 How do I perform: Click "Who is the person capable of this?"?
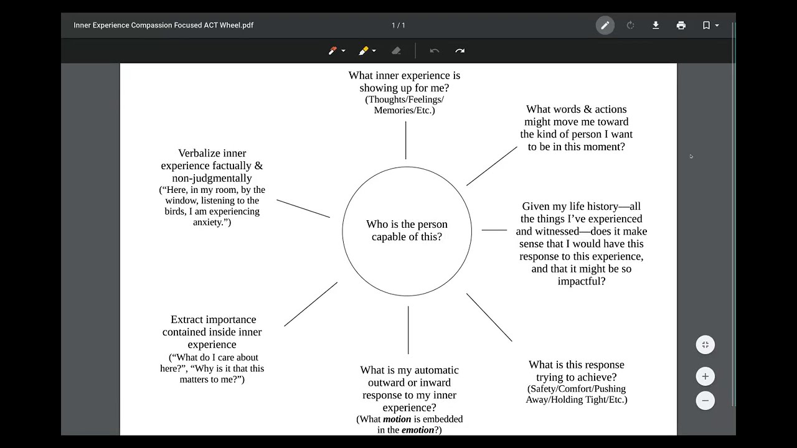tap(407, 230)
